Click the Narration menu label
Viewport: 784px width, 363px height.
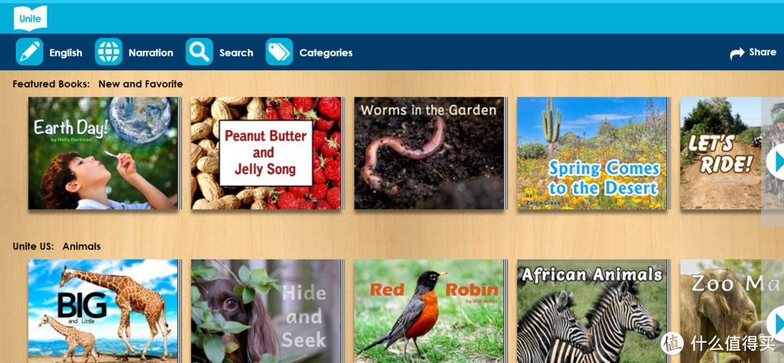(151, 52)
